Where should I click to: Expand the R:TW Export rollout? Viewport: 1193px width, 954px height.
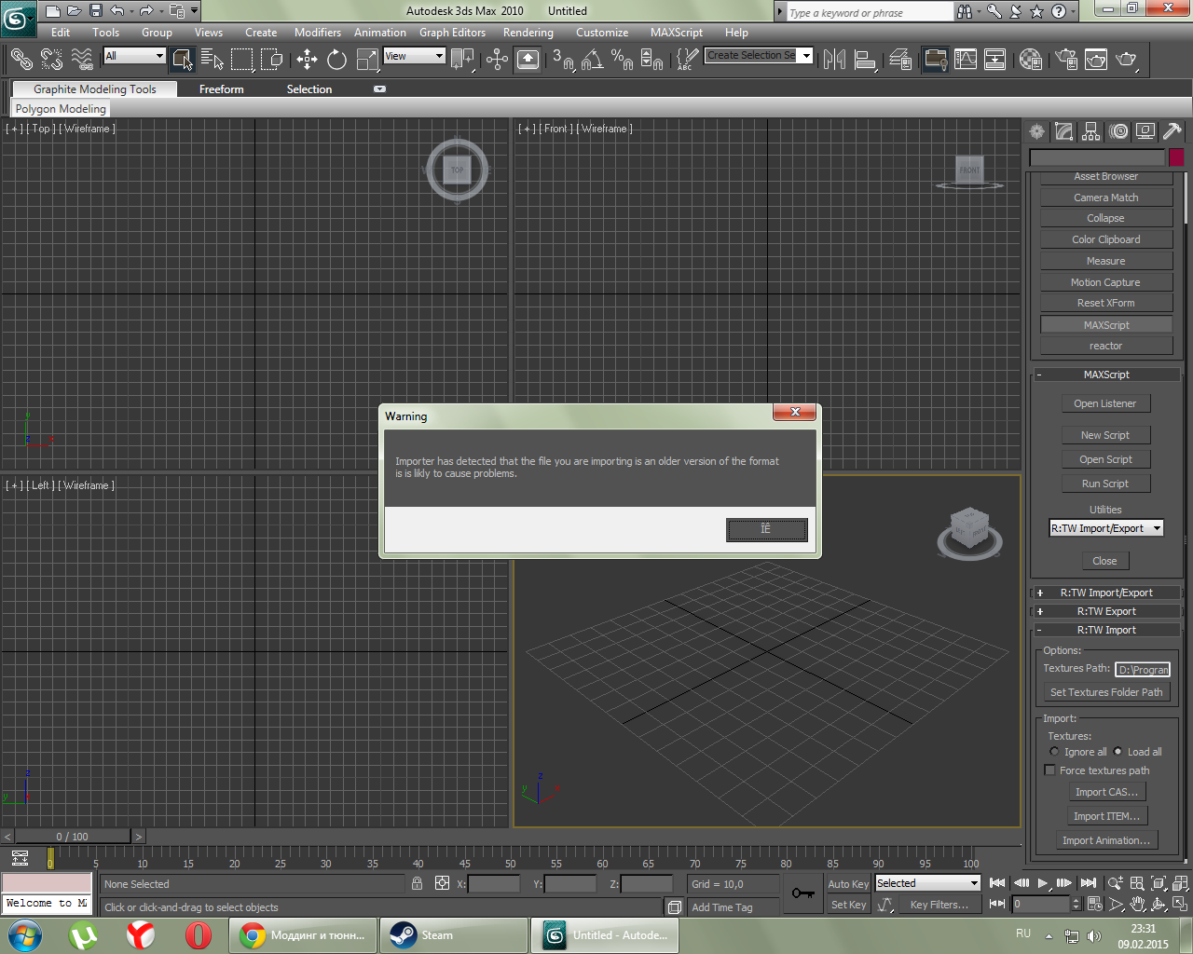click(1106, 611)
